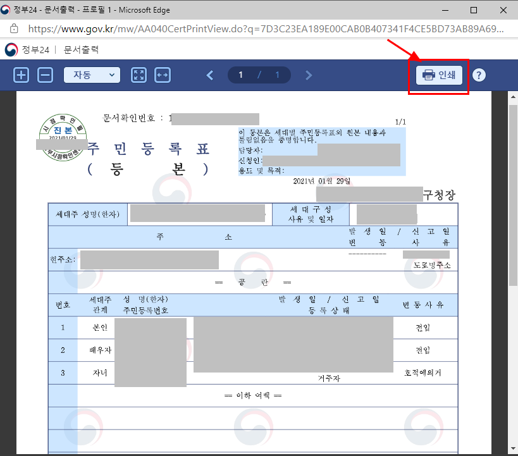The image size is (518, 456).
Task: Click the 변동사유 column header
Action: 423,305
